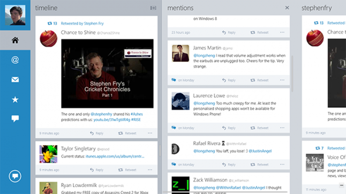Click the mentions column vertical scrollbar
Viewport: 346px width, 194px height.
tap(292, 74)
